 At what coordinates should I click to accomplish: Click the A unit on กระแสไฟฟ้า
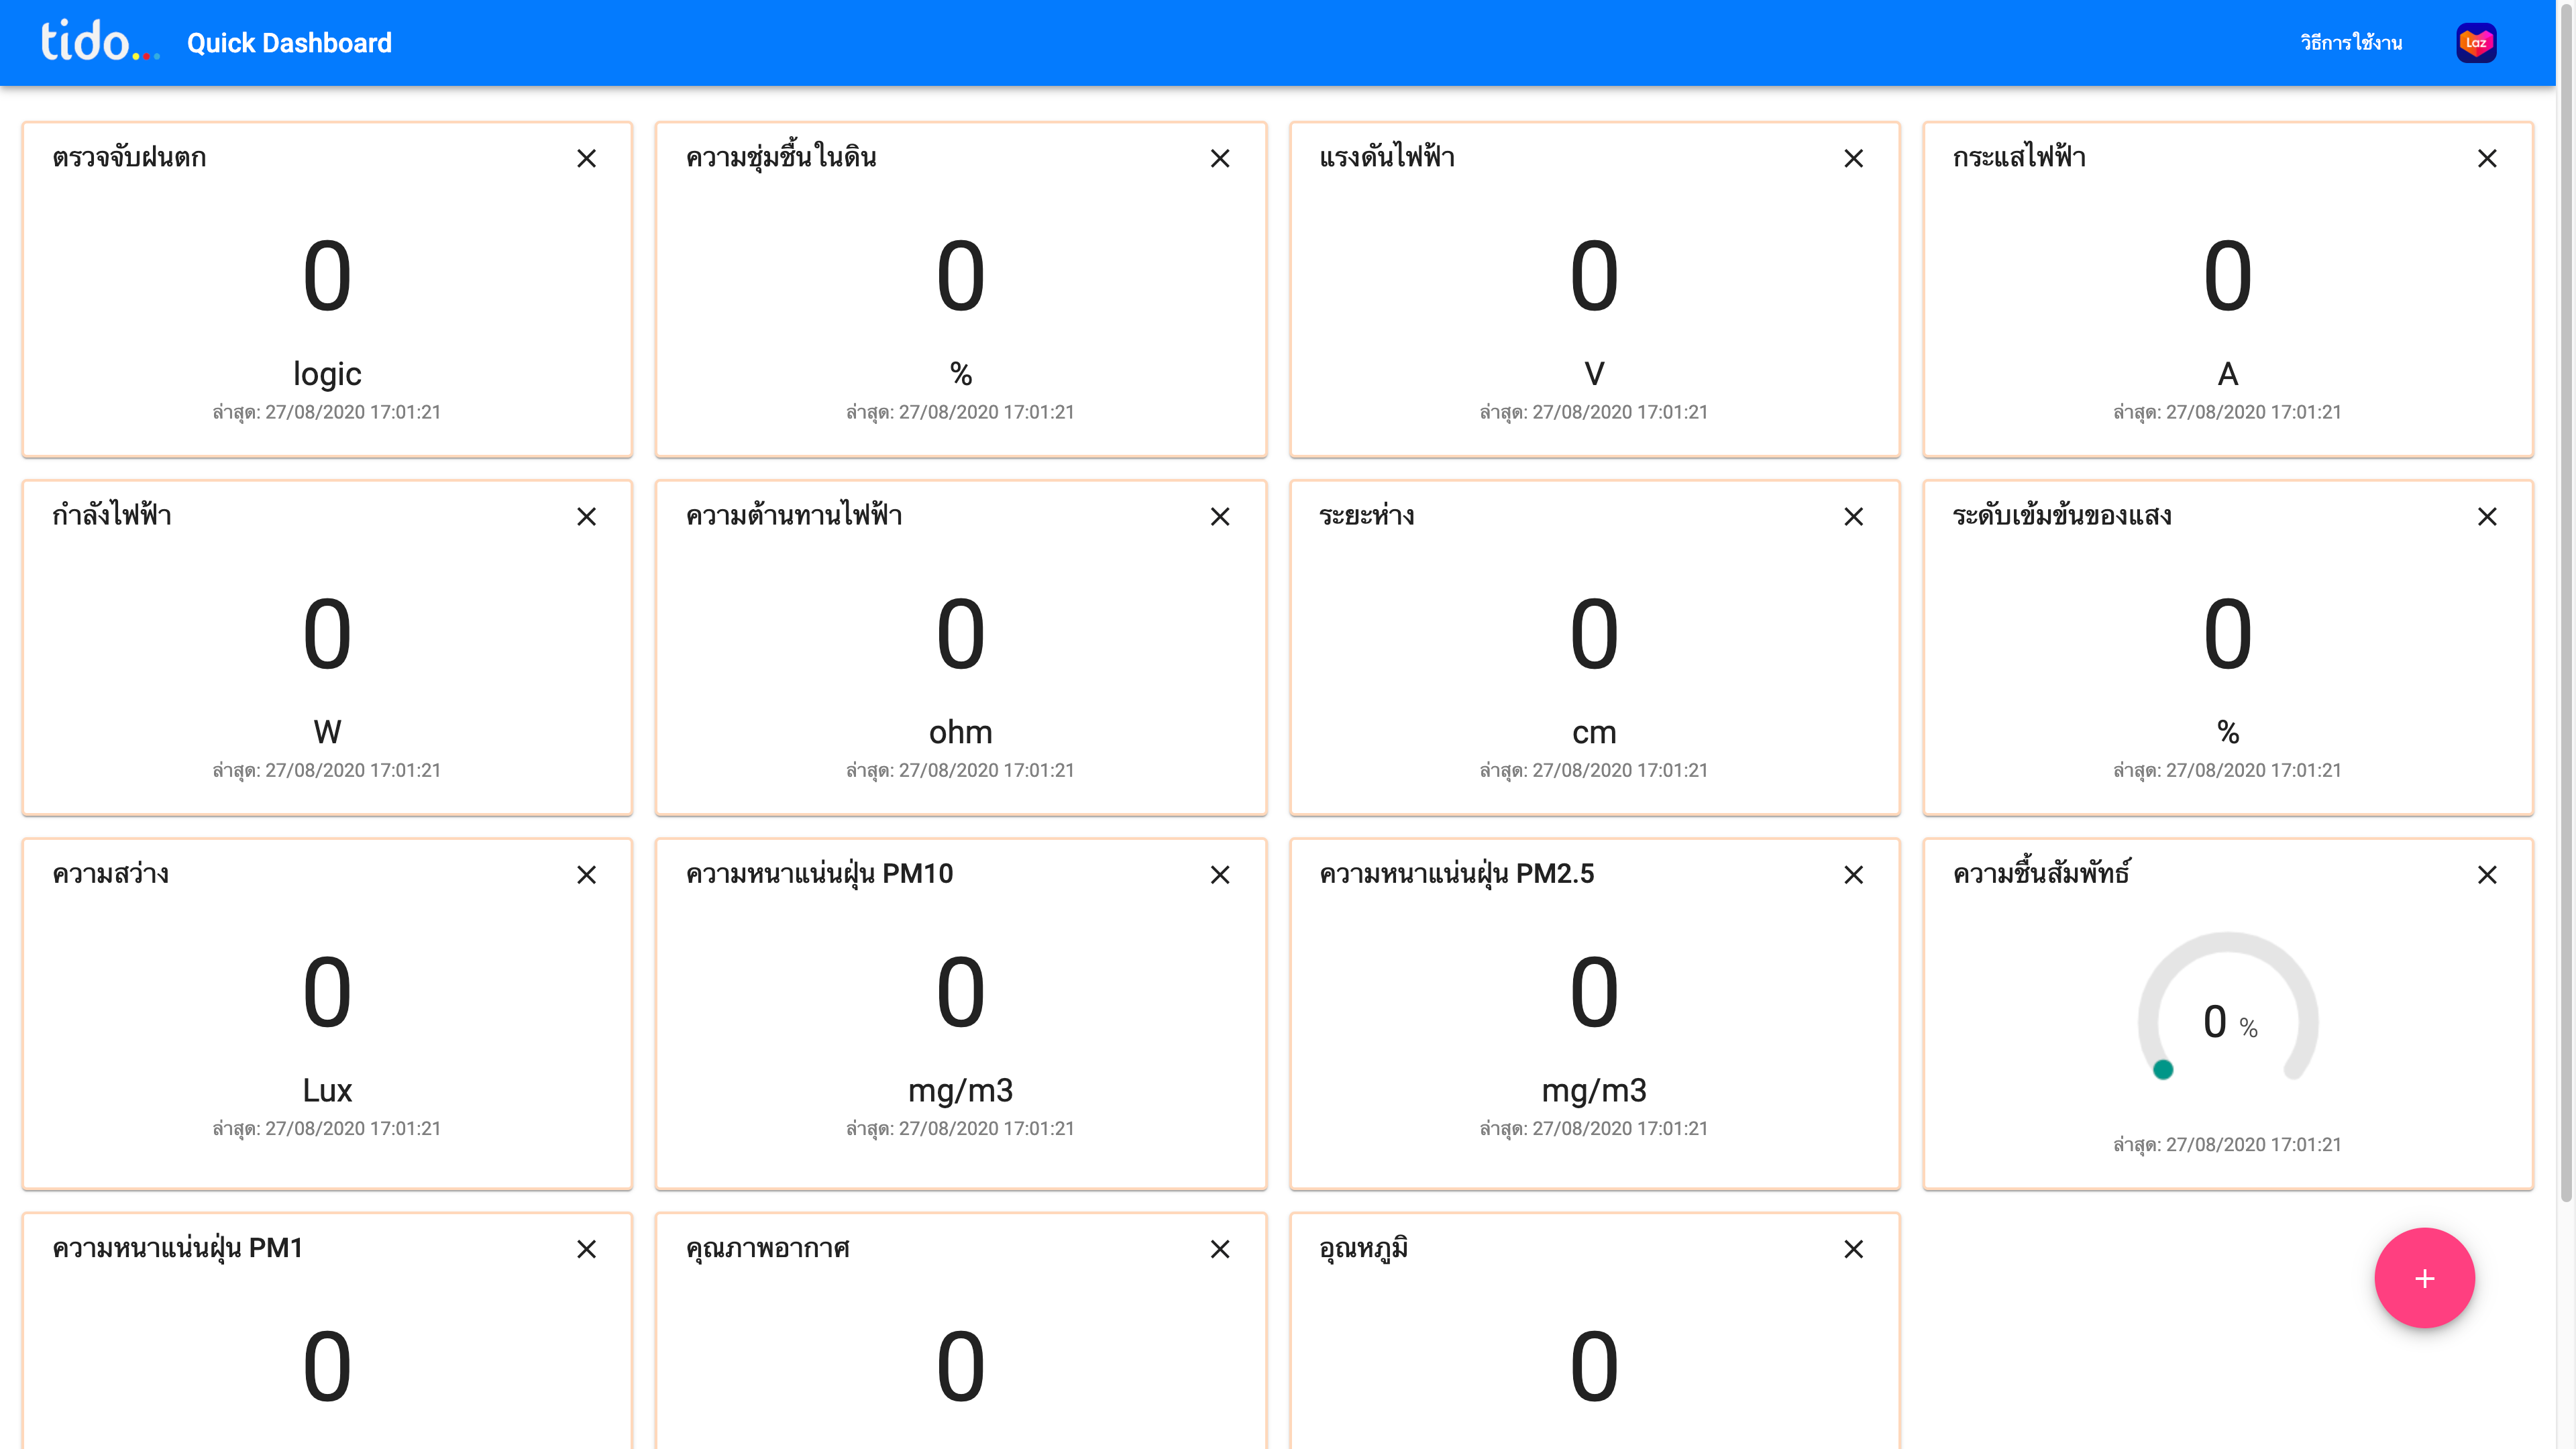2228,374
